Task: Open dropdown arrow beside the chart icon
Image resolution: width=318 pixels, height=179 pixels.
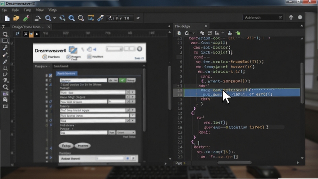Action: point(223,33)
